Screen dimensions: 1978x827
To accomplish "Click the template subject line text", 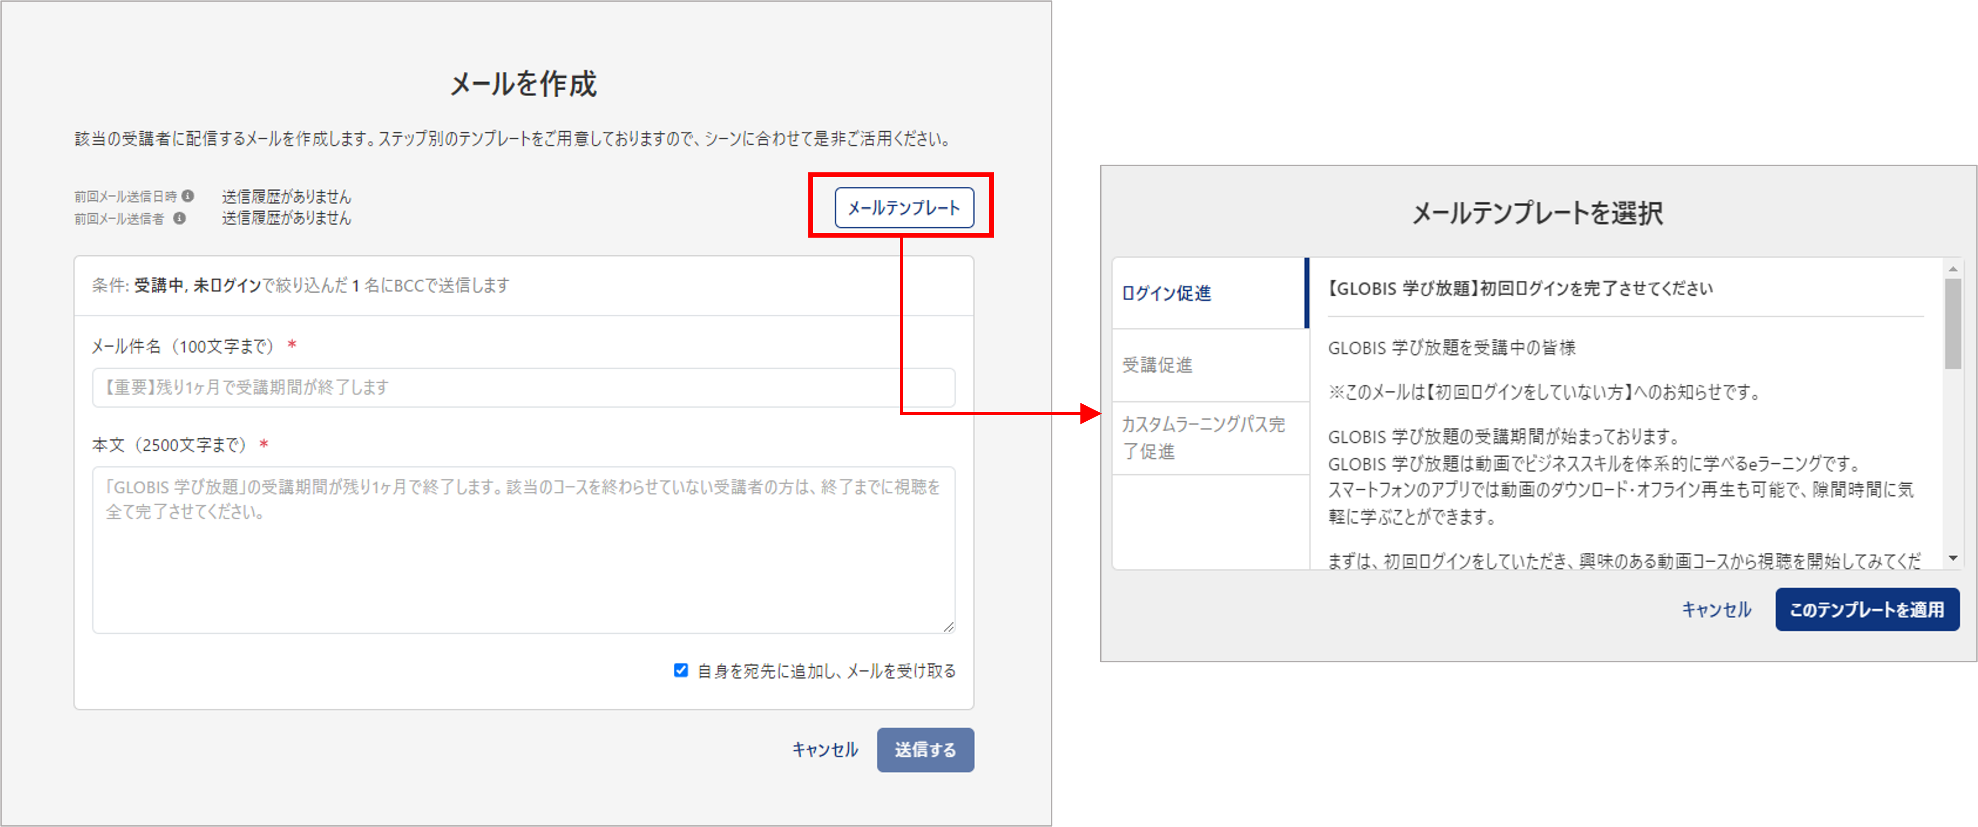I will [1520, 288].
